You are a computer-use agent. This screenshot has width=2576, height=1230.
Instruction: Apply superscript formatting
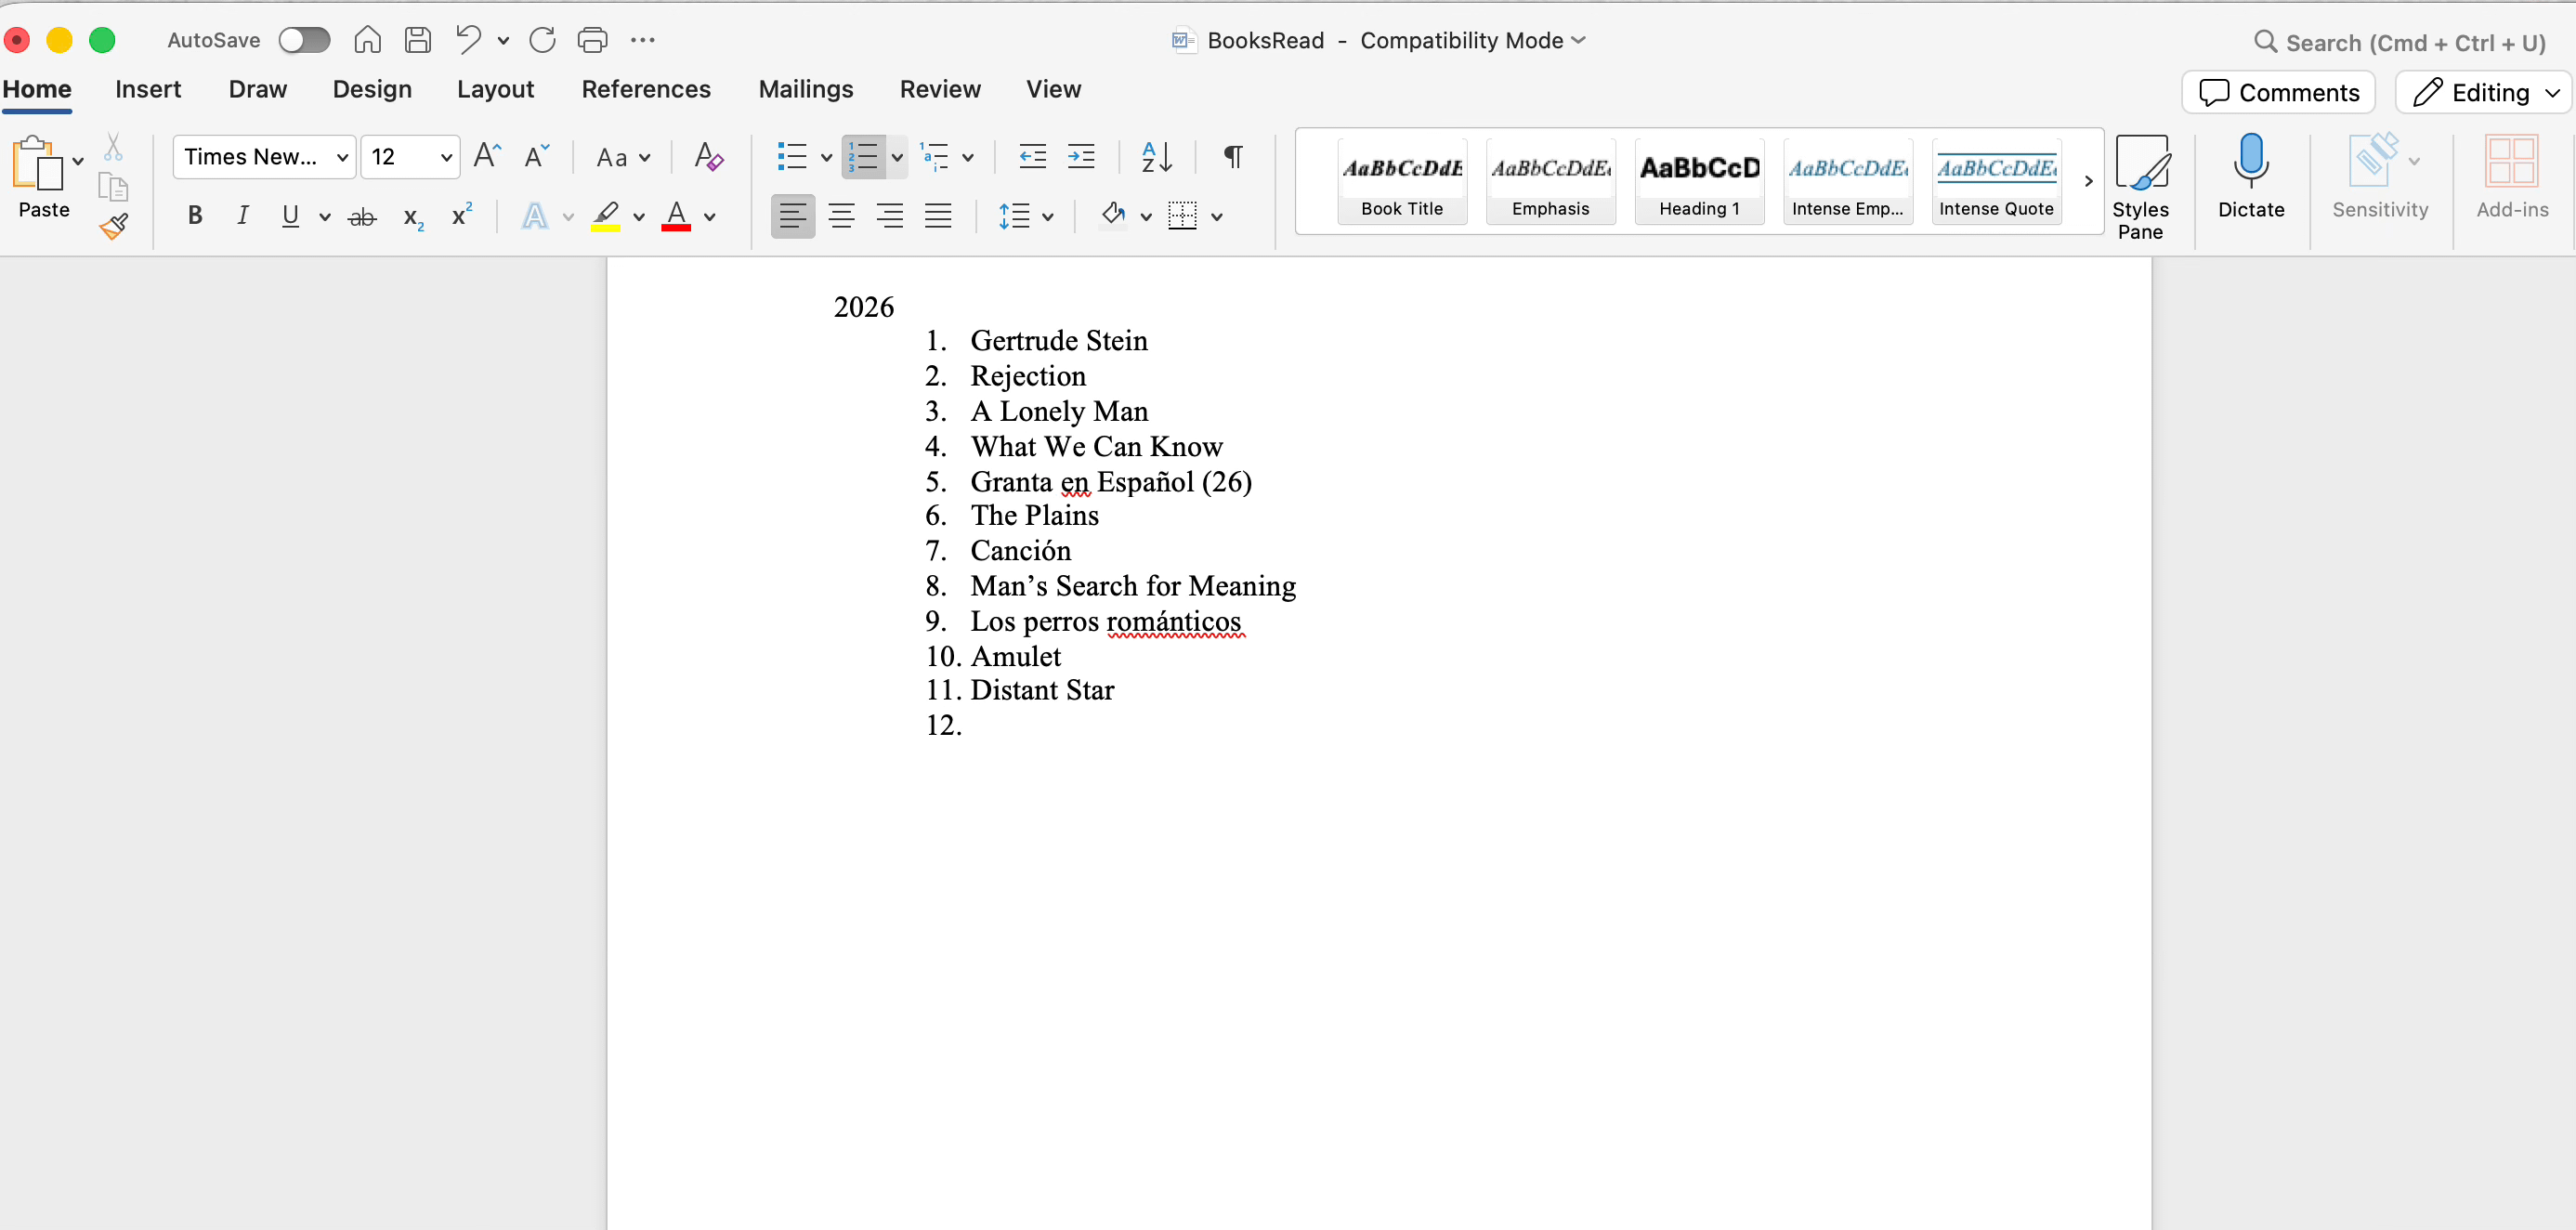[461, 215]
